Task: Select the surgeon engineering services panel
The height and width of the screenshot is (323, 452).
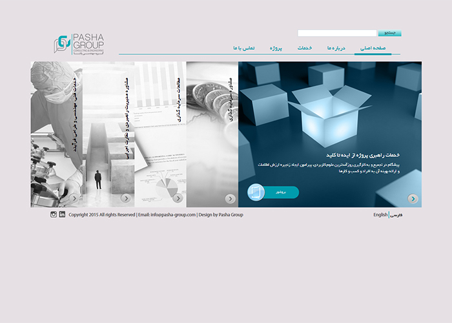Action: (x=57, y=134)
